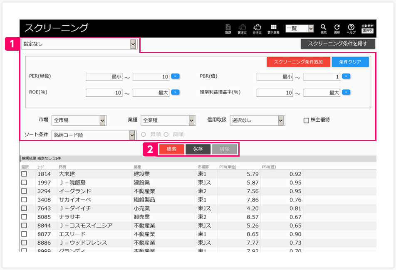Check the box for 8085 ナラサキ

(x=24, y=217)
